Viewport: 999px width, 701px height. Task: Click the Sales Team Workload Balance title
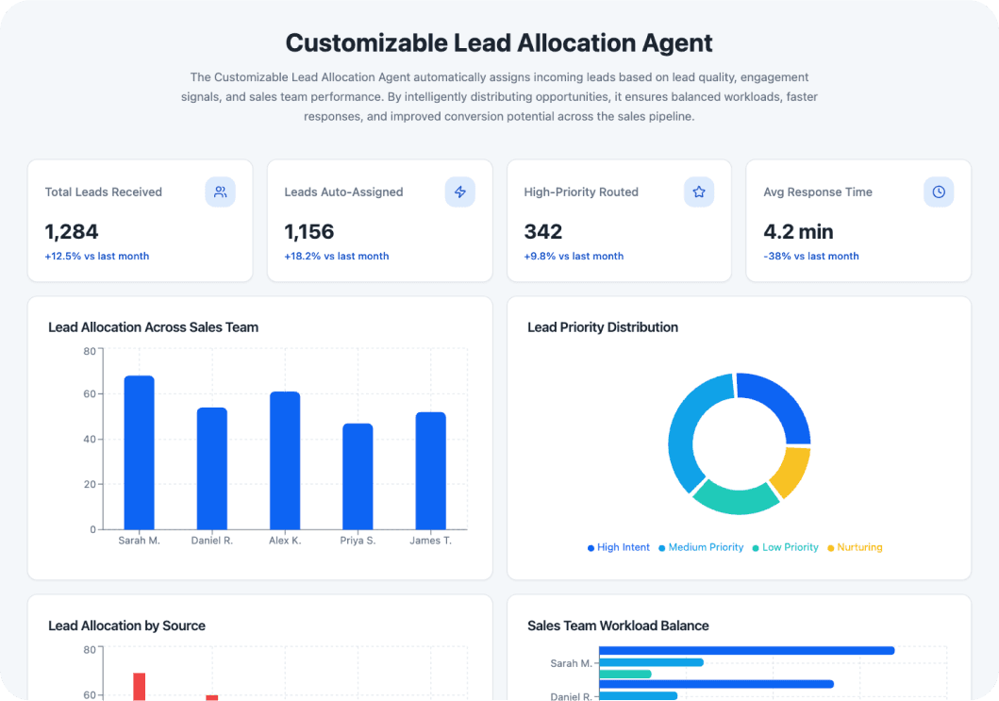point(618,626)
